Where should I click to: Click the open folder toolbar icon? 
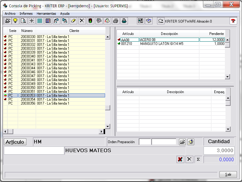coord(8,21)
